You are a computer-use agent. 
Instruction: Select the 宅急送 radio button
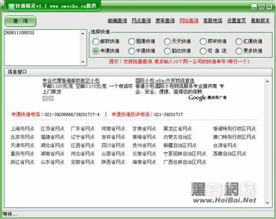pyautogui.click(x=203, y=51)
